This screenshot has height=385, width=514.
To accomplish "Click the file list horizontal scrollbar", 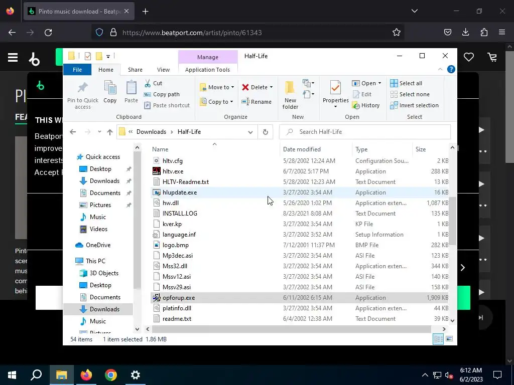I will (292, 329).
